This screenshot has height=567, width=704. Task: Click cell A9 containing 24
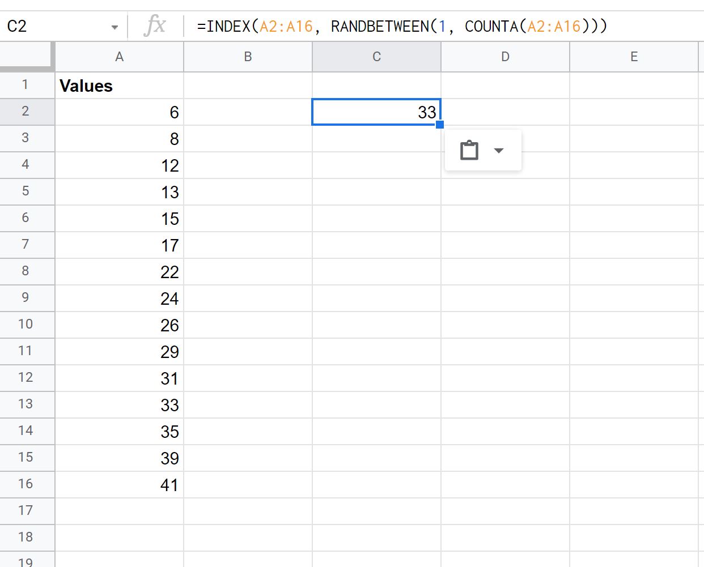click(x=119, y=299)
